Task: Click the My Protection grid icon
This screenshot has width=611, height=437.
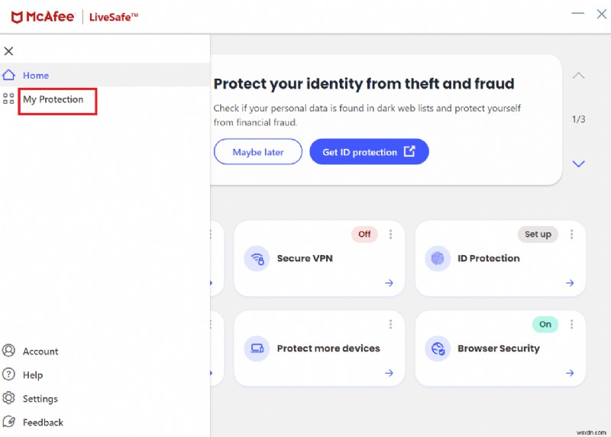Action: pyautogui.click(x=9, y=99)
